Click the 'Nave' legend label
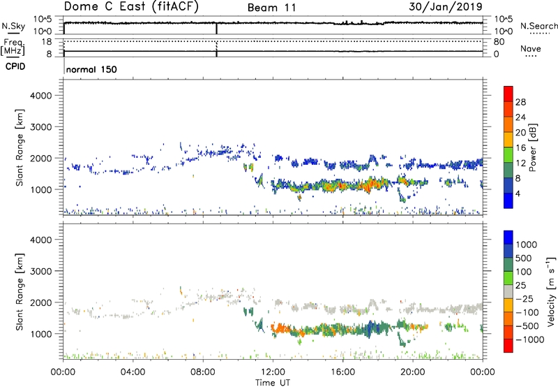Viewport: 558px width, 387px height. [531, 48]
